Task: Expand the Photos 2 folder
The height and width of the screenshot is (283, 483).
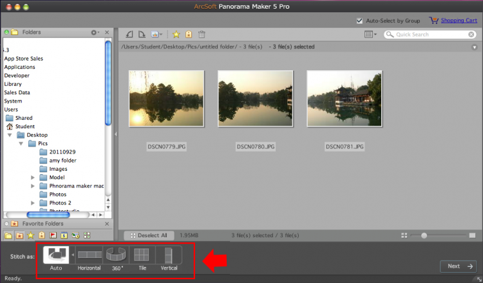Action: coord(33,203)
